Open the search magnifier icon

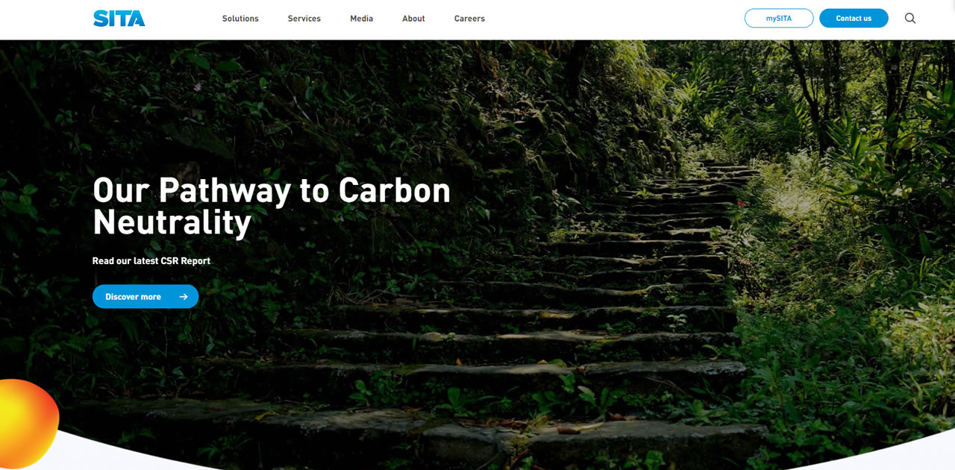(x=909, y=18)
